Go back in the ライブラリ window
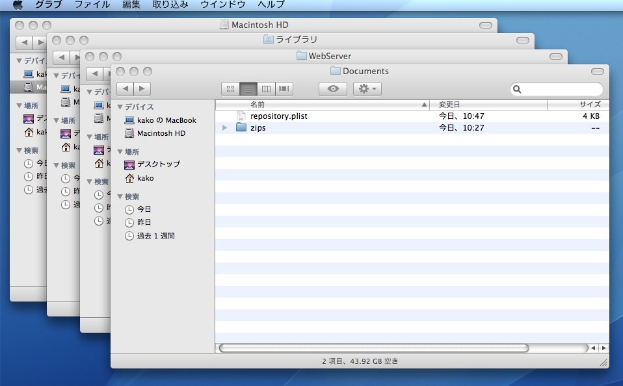The width and height of the screenshot is (623, 386). 61,58
